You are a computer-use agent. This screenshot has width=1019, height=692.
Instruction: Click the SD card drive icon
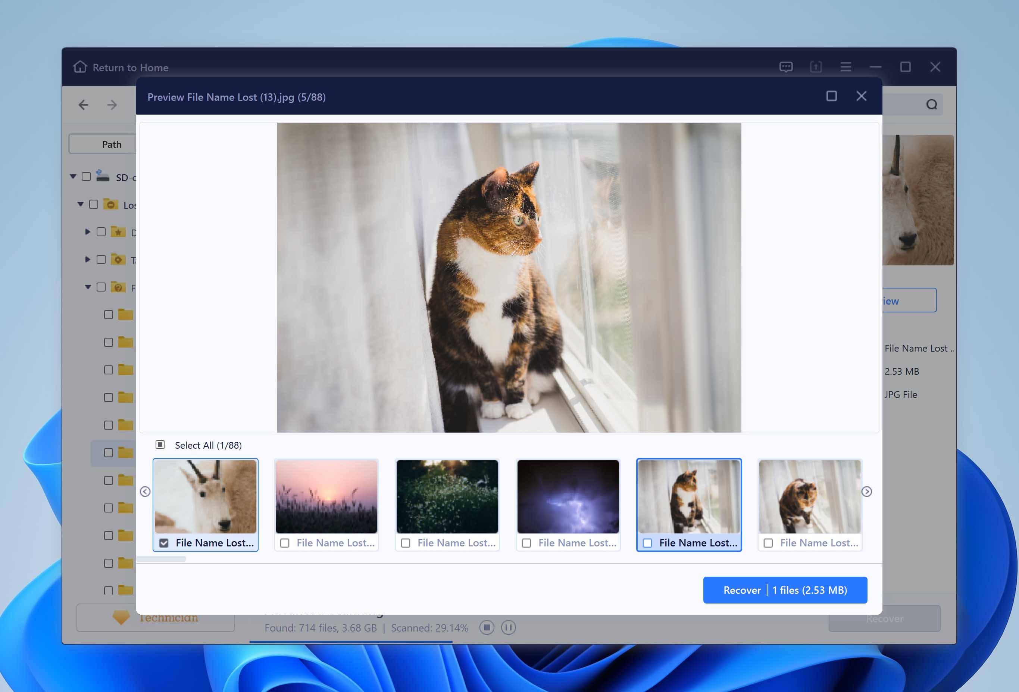pos(102,176)
